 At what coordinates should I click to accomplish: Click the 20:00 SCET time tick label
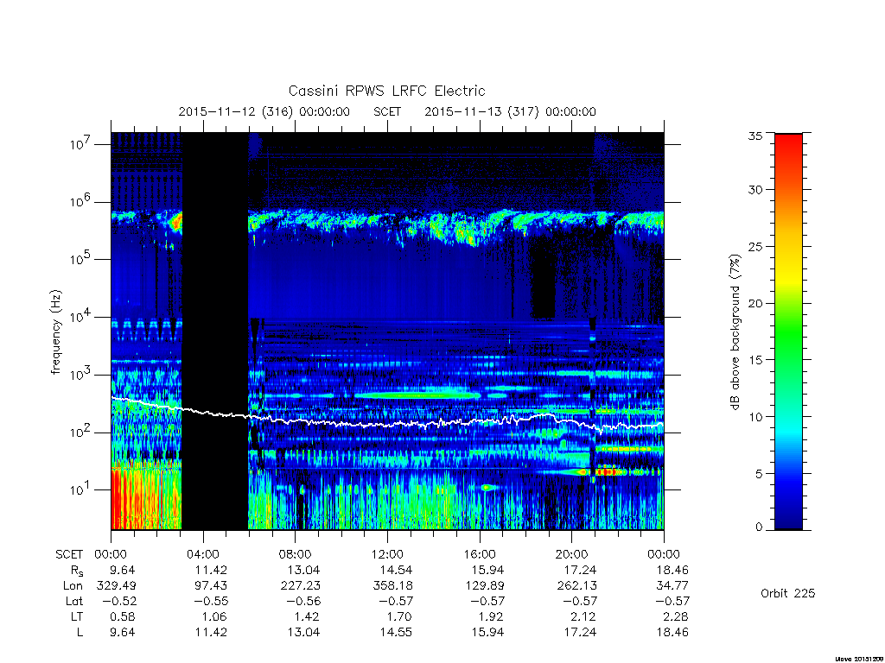[572, 554]
